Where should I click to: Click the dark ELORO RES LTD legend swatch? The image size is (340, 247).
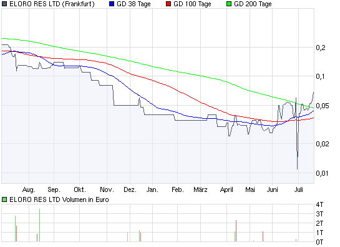click(x=4, y=4)
